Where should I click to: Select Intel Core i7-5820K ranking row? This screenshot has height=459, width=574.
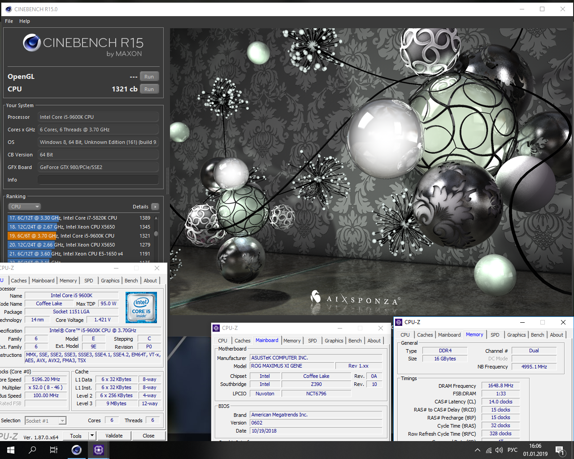pyautogui.click(x=80, y=218)
